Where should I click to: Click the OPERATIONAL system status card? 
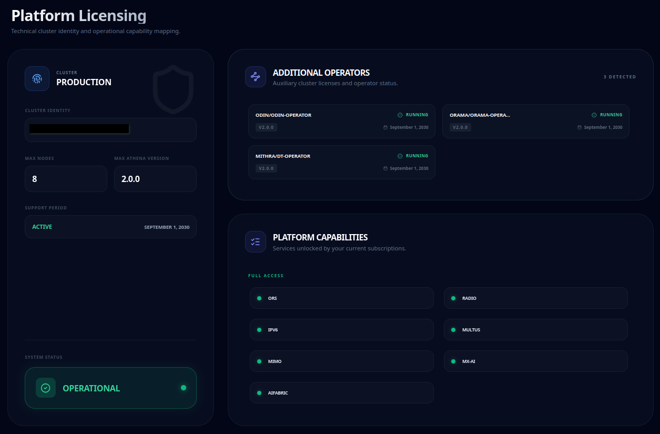[110, 388]
